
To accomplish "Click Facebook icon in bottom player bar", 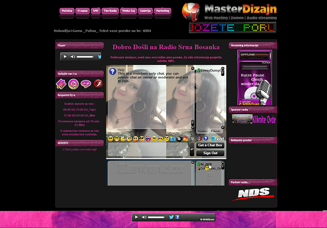I will 177,217.
